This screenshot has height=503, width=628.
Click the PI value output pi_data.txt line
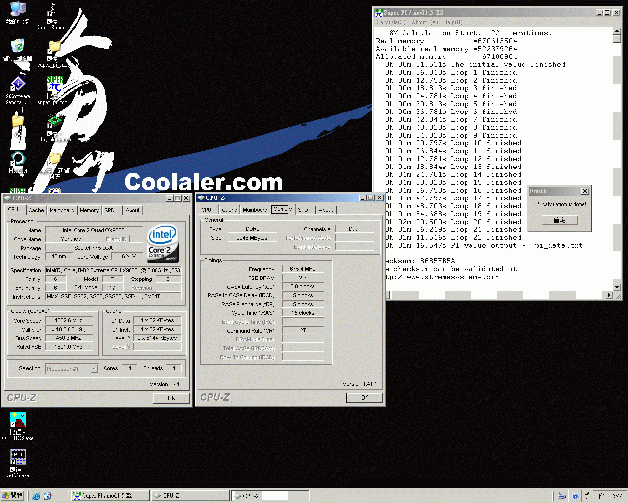(484, 246)
